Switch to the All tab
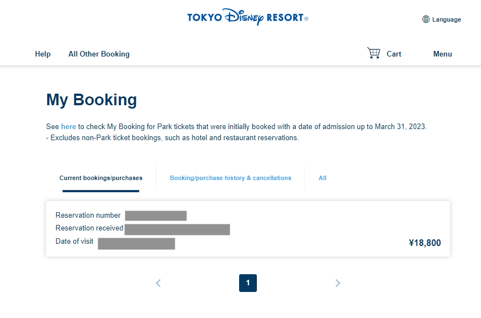481x318 pixels. (322, 178)
